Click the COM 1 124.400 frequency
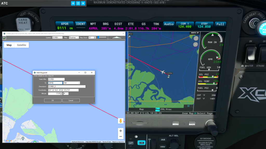266x149 pixels. point(185,25)
